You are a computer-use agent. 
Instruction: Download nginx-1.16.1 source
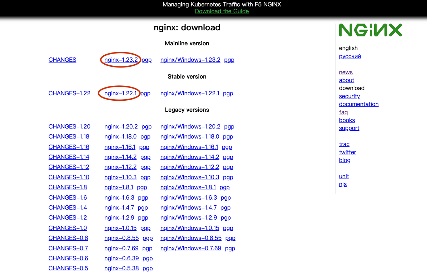pyautogui.click(x=120, y=147)
